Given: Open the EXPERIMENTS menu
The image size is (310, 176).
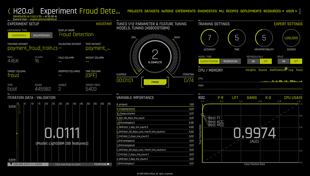Looking at the screenshot, I should point(186,11).
